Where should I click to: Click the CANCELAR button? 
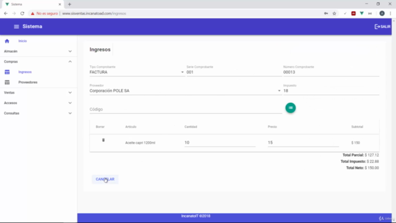click(x=105, y=179)
